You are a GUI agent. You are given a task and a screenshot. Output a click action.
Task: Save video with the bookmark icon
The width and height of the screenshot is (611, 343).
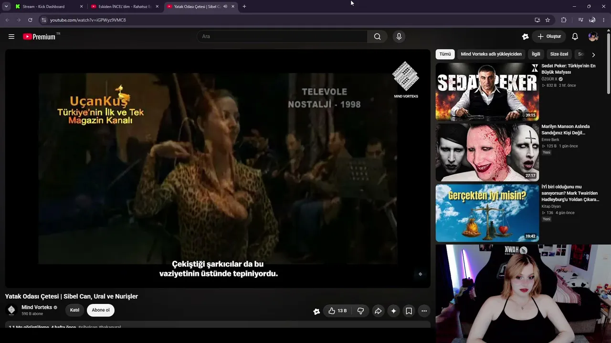409,311
